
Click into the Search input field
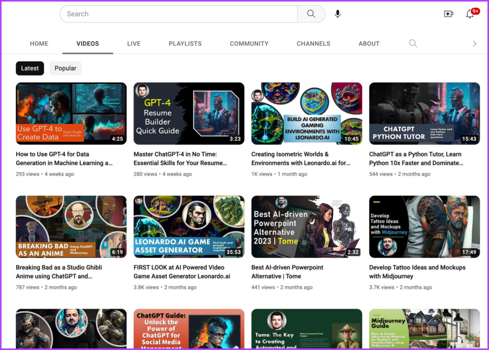179,14
